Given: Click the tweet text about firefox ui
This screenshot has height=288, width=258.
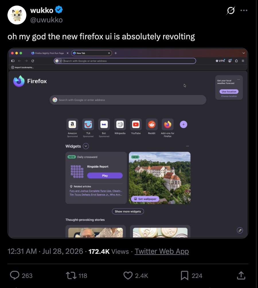Looking at the screenshot, I should [101, 37].
